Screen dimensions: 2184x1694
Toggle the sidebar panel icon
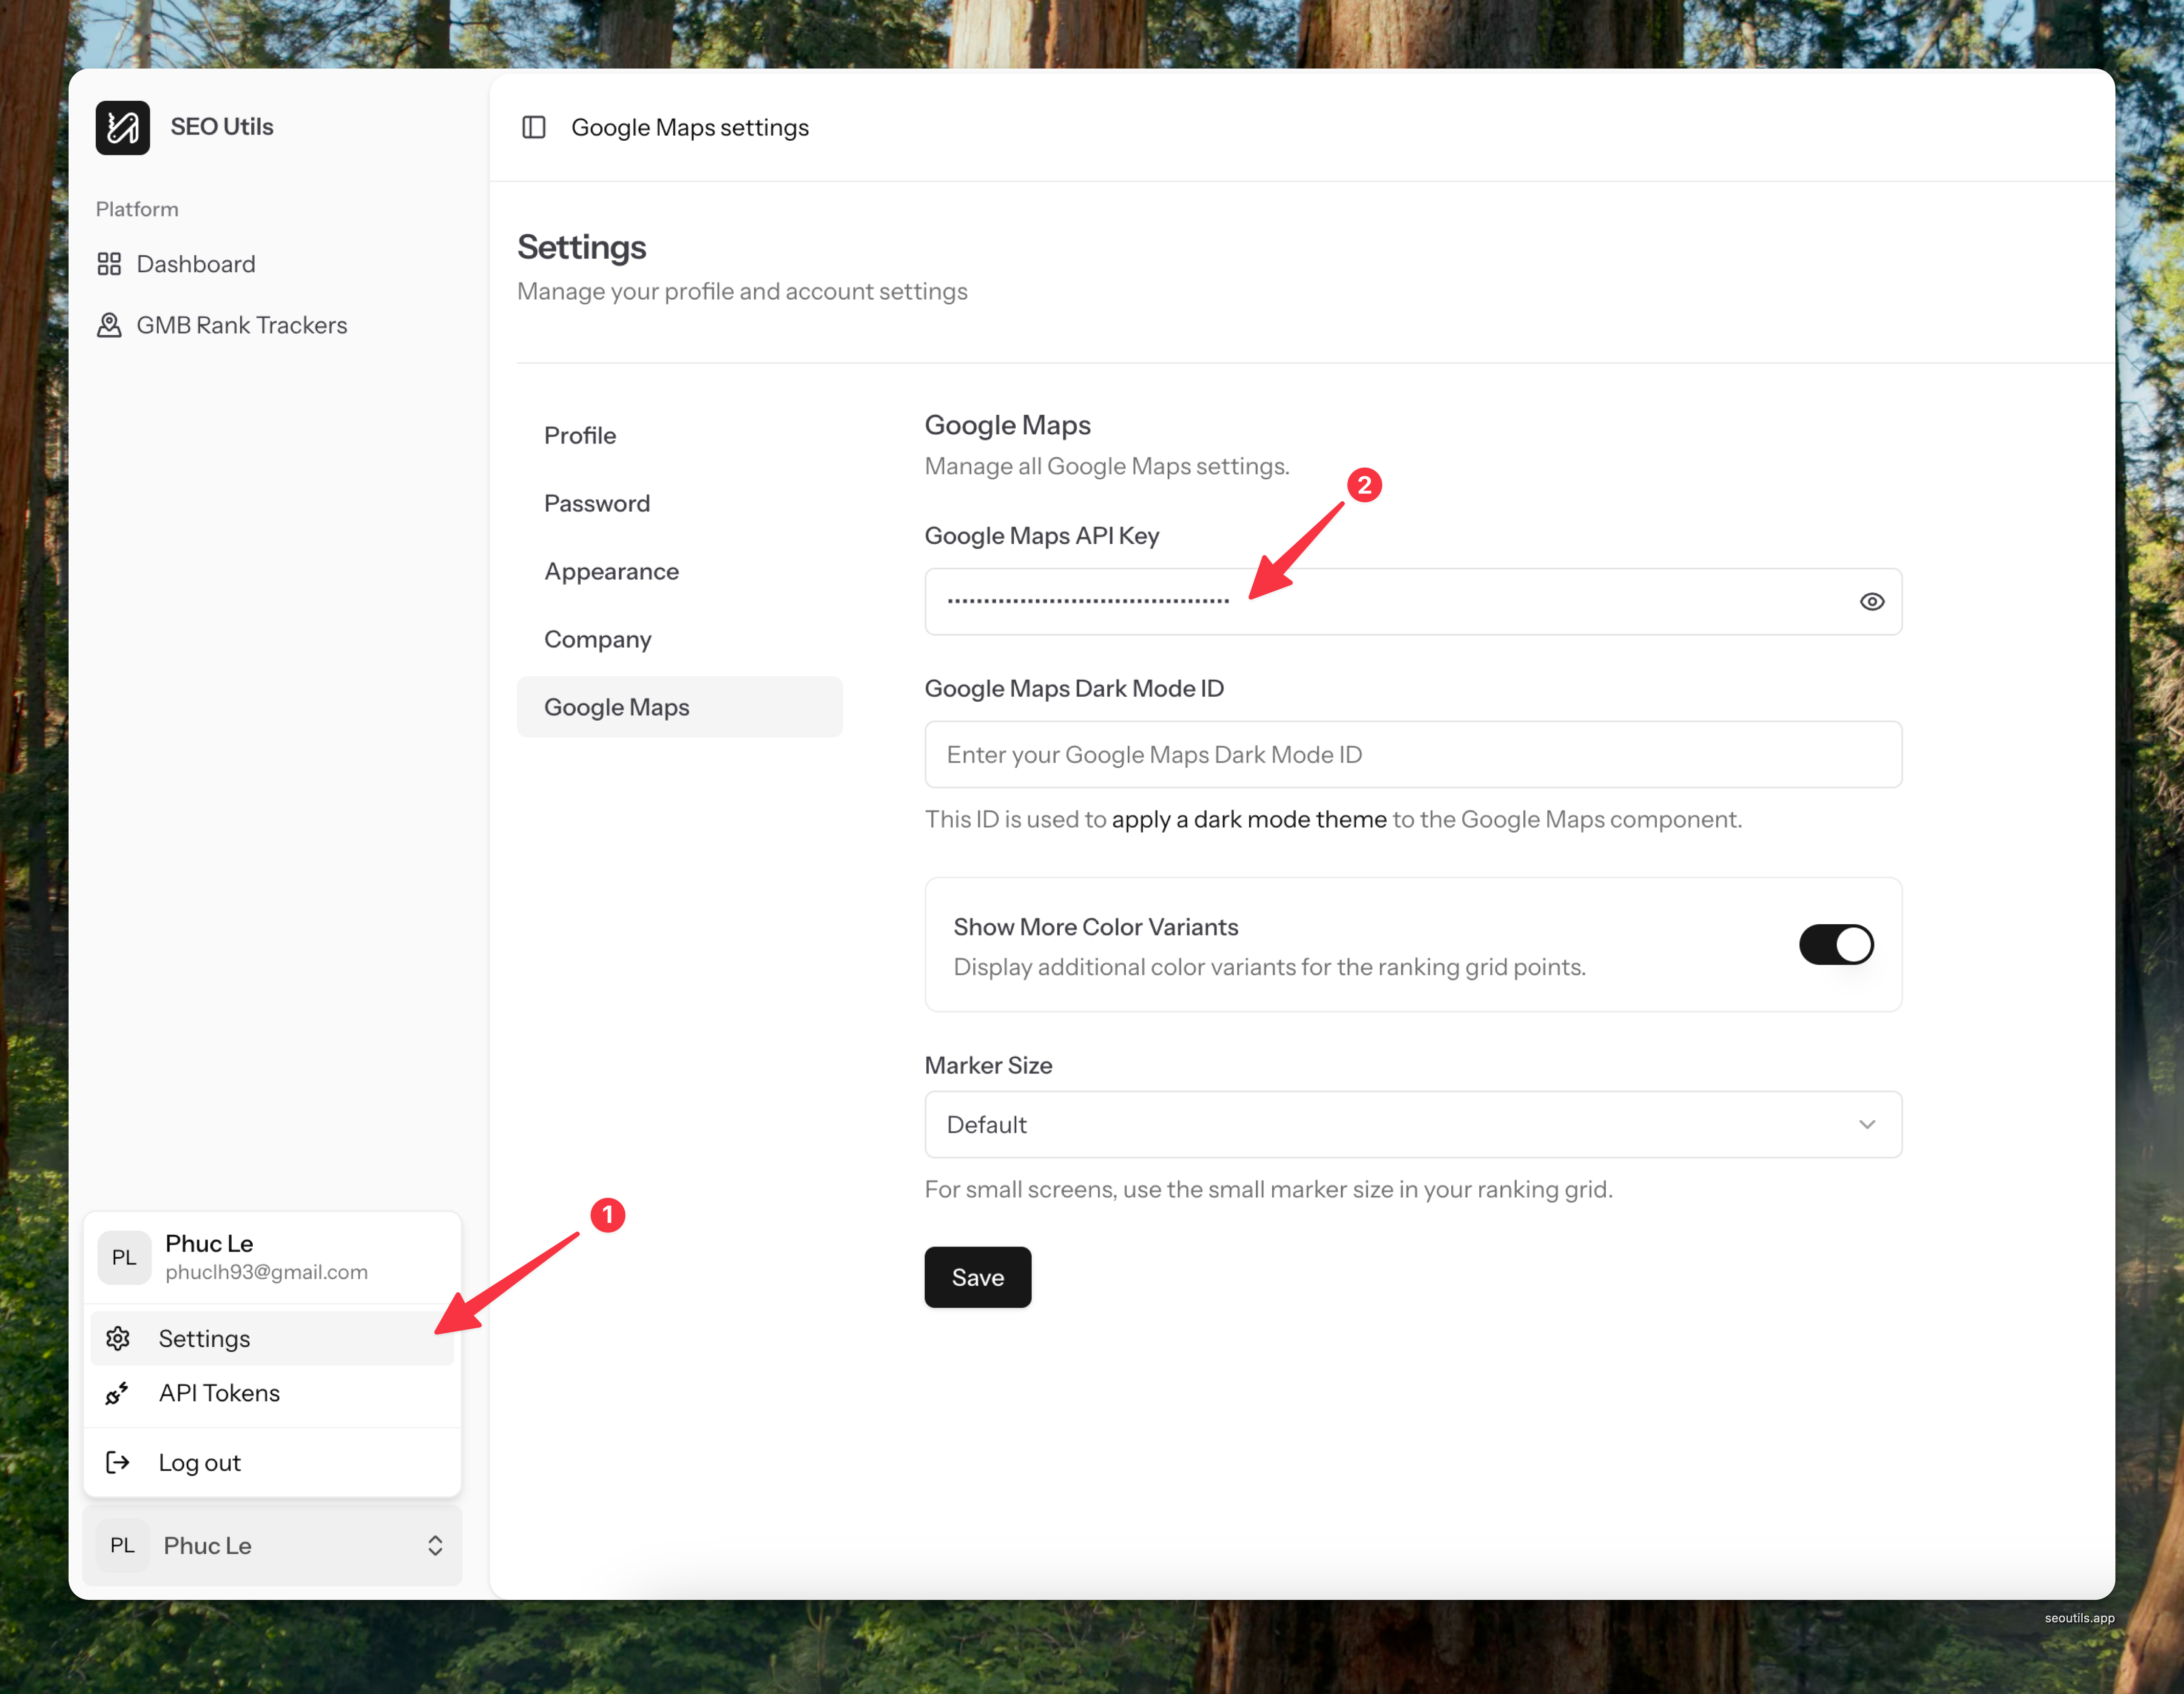(x=534, y=127)
